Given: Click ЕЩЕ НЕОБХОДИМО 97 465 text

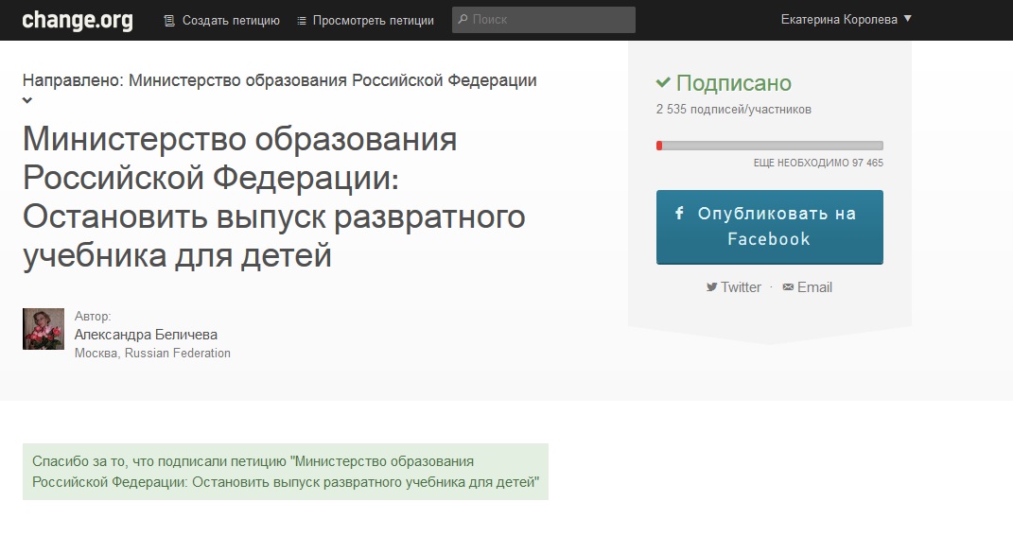Looking at the screenshot, I should point(818,163).
